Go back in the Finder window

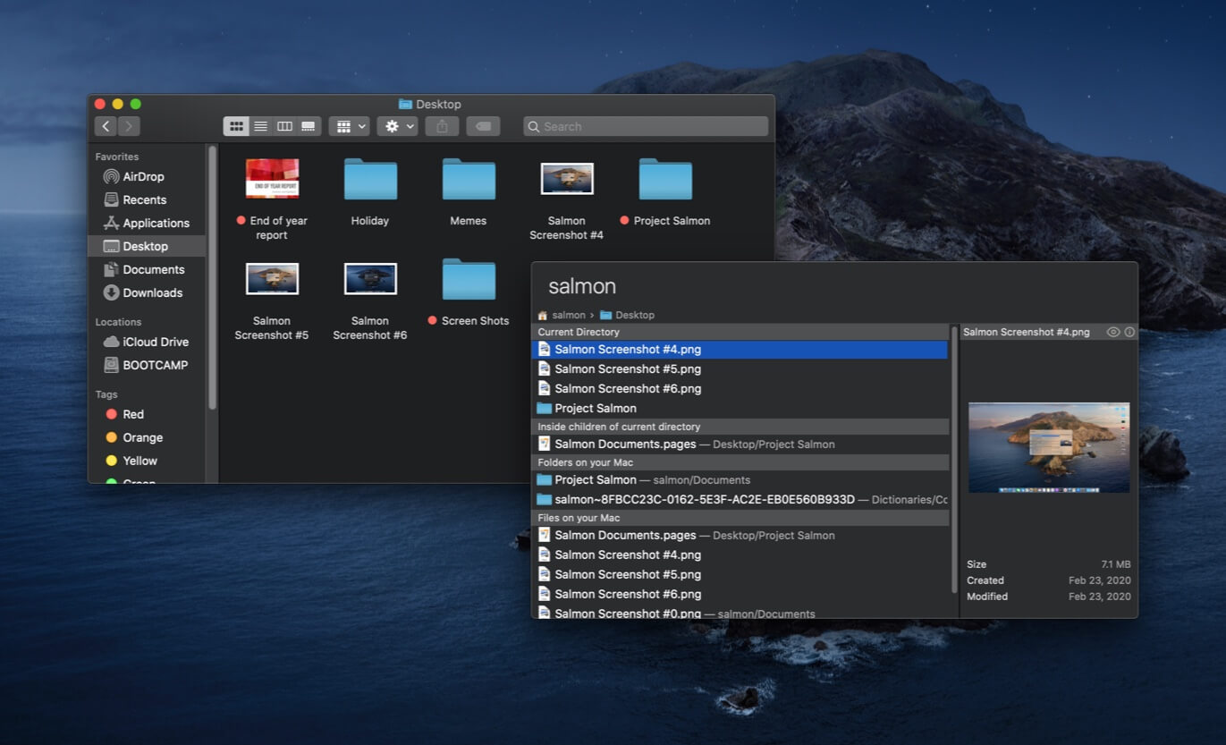(106, 126)
